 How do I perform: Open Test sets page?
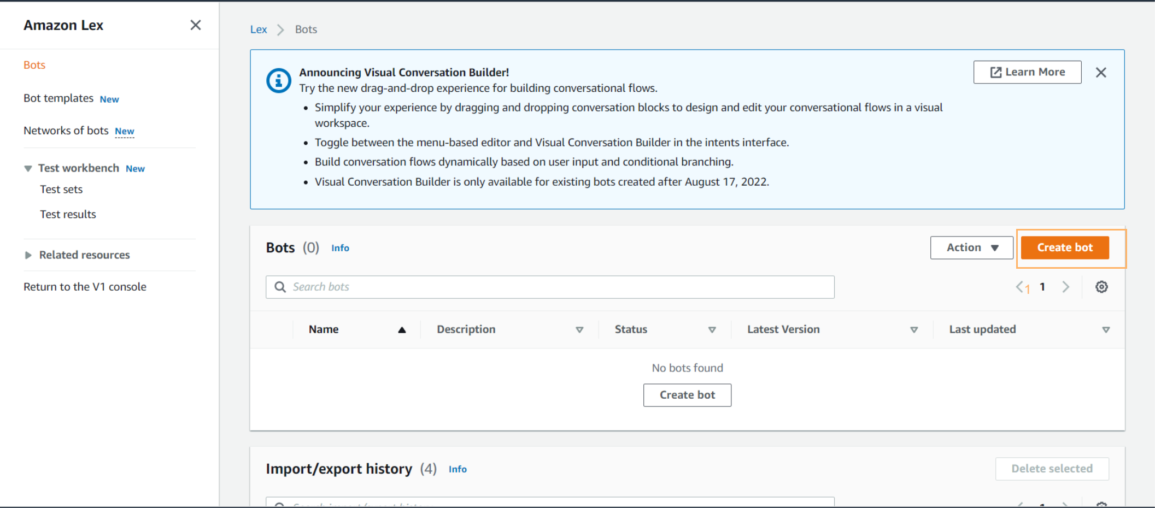[61, 190]
